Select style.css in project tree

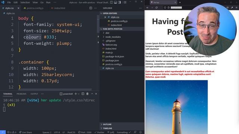click(109, 68)
